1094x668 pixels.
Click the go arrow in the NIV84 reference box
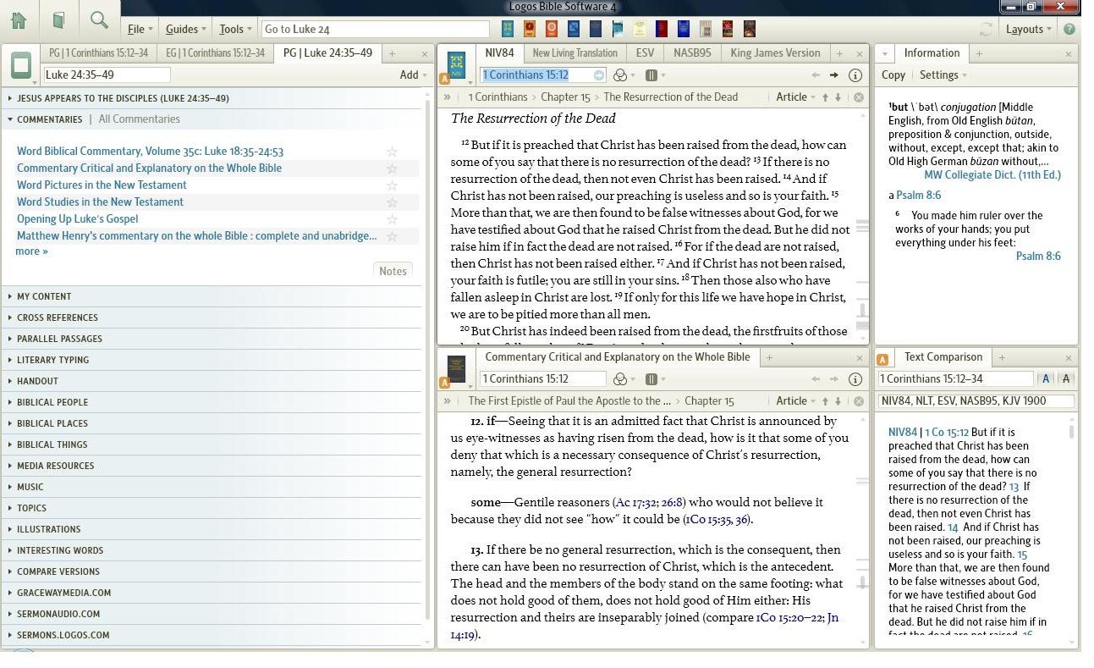pos(599,75)
